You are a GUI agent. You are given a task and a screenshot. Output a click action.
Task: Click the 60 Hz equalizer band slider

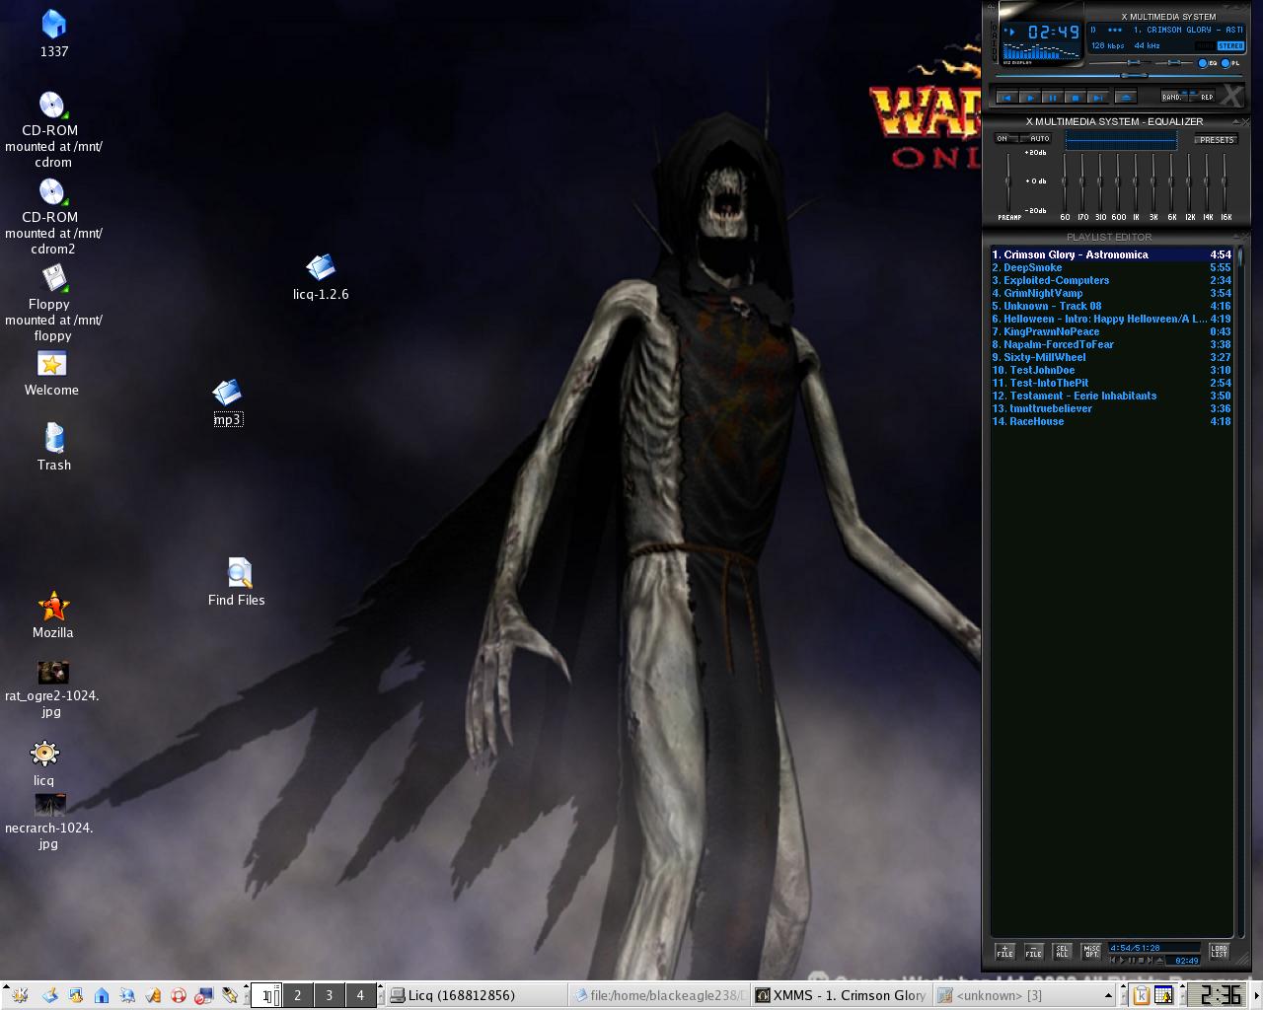click(1064, 181)
